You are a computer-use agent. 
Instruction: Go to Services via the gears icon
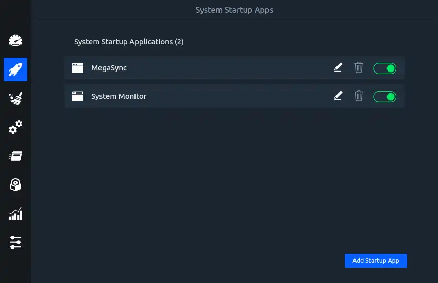tap(15, 127)
